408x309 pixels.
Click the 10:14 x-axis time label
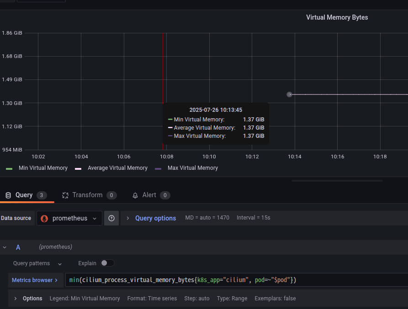(295, 157)
